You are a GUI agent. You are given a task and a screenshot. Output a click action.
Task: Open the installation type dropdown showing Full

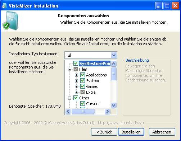[114, 55]
